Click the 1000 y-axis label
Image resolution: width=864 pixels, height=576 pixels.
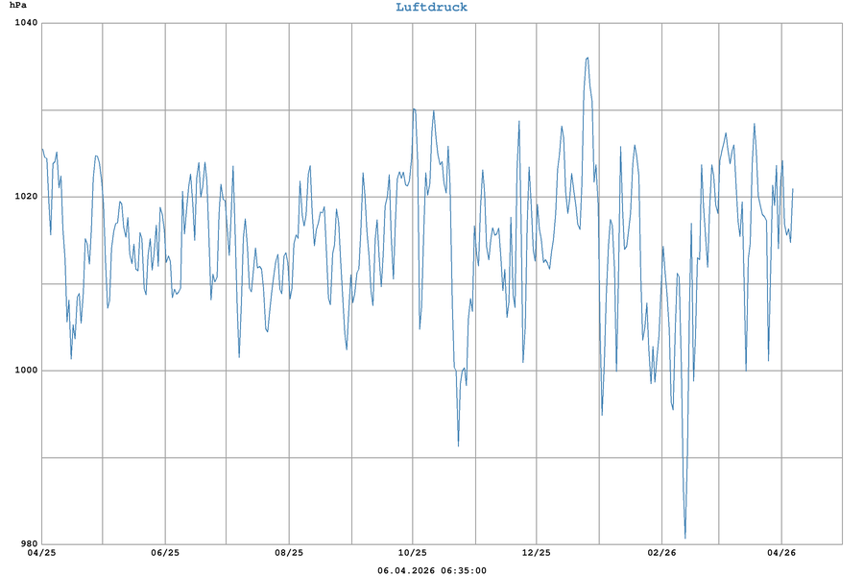(22, 371)
